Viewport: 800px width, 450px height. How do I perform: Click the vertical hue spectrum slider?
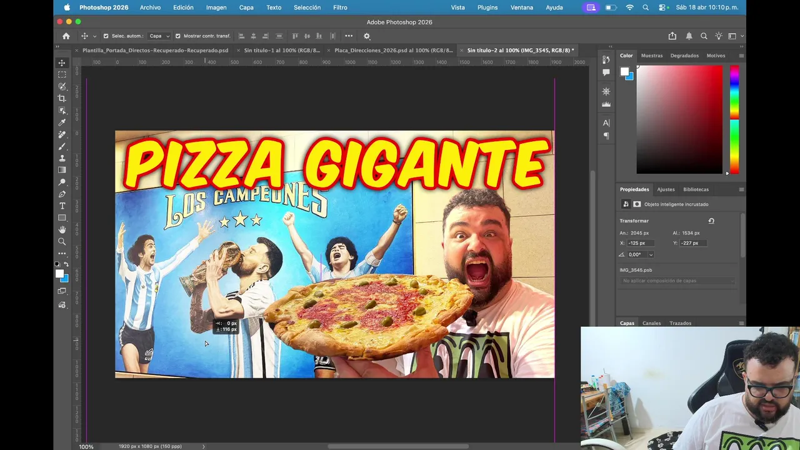click(734, 119)
